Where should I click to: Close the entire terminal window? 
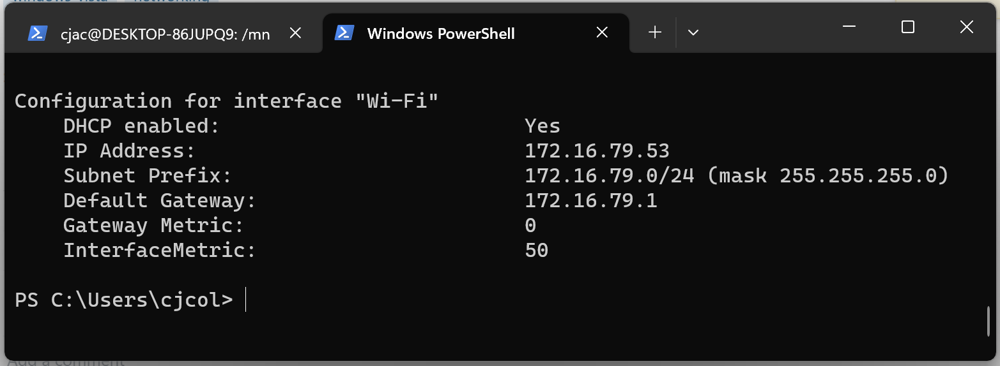(966, 27)
